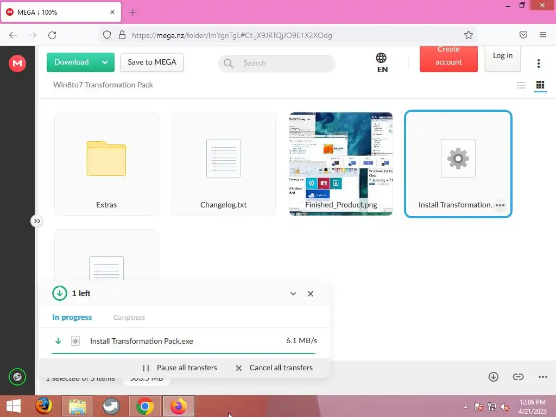This screenshot has width=556, height=417.
Task: Click the partially hidden text file tile
Action: point(106,255)
